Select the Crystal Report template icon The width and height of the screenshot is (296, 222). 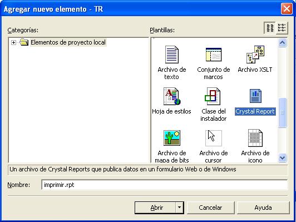click(255, 96)
